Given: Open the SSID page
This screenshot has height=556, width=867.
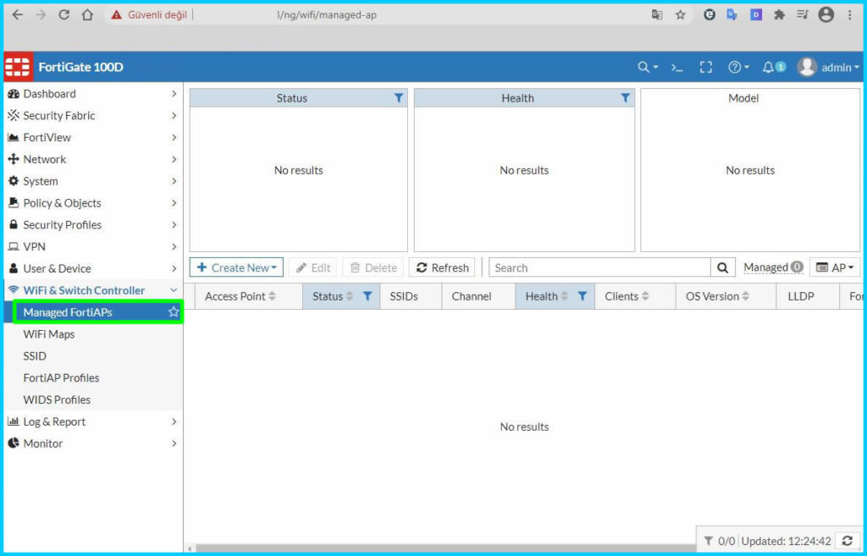Looking at the screenshot, I should click(35, 356).
